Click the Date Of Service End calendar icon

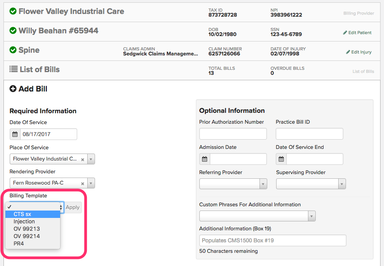click(x=281, y=159)
